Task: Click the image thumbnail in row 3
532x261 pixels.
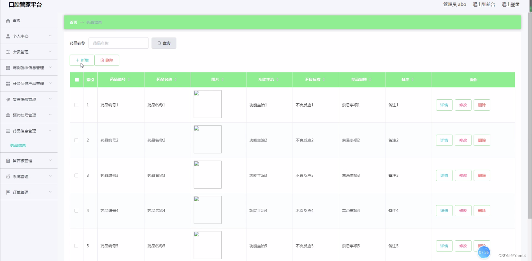Action: (x=208, y=175)
